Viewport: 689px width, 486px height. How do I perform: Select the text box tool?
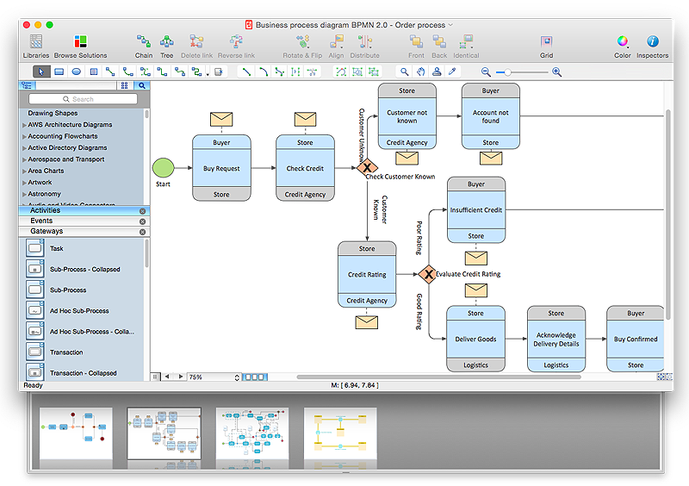94,72
